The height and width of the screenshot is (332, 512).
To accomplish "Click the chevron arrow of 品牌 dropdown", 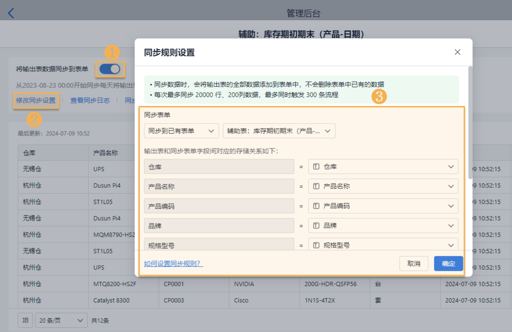I will coord(451,225).
